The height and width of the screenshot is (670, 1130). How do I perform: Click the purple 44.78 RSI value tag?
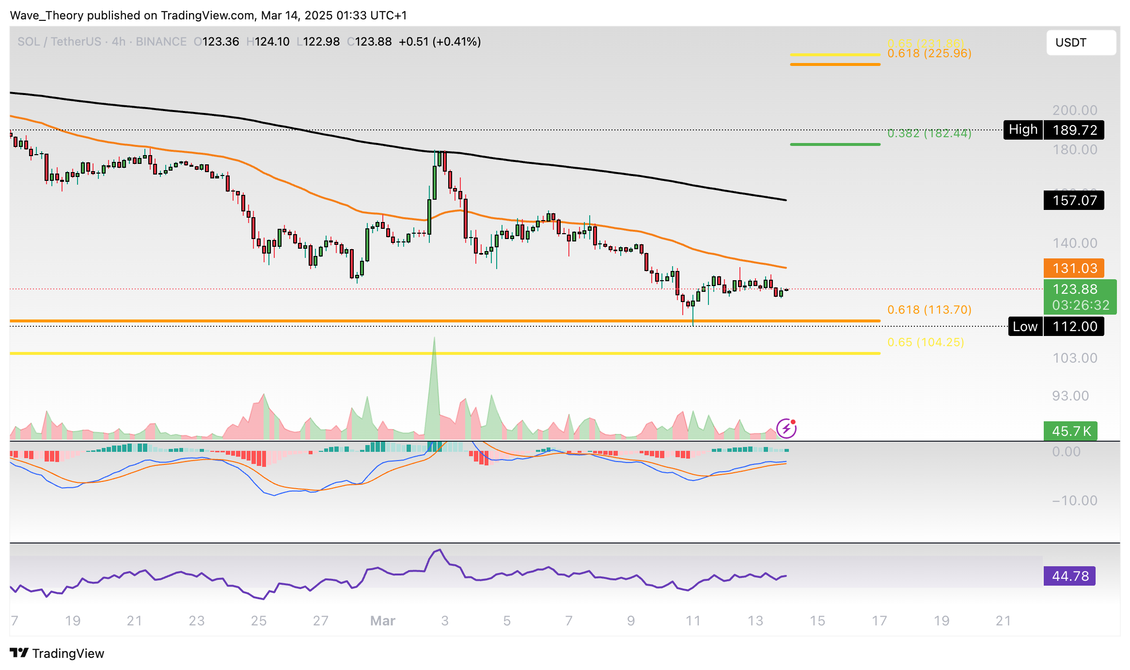(1069, 576)
